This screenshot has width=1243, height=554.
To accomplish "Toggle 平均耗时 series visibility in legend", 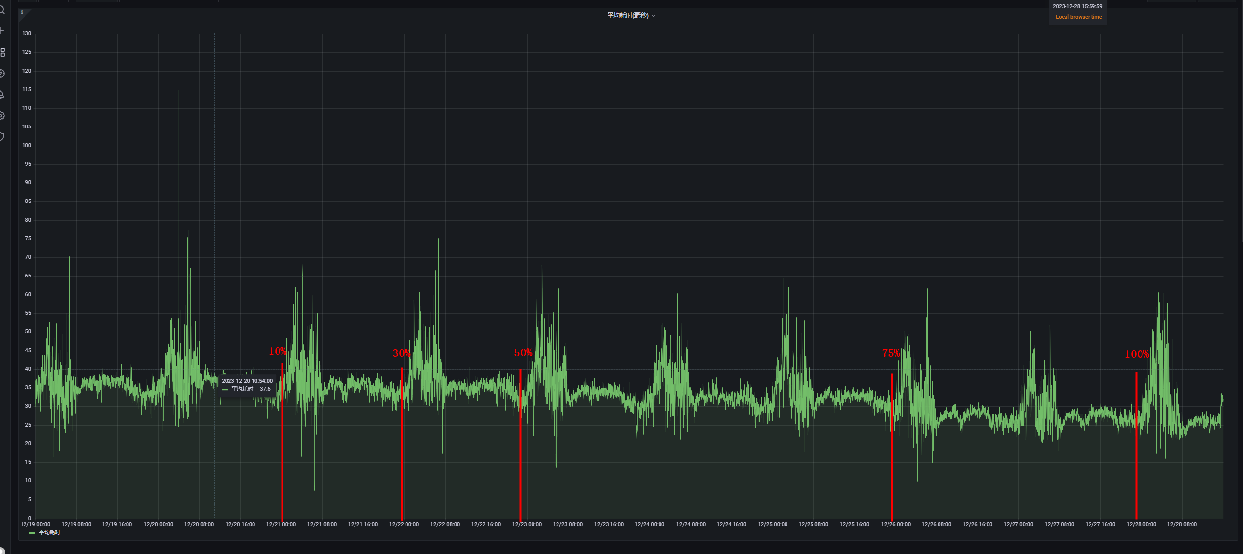I will (50, 532).
